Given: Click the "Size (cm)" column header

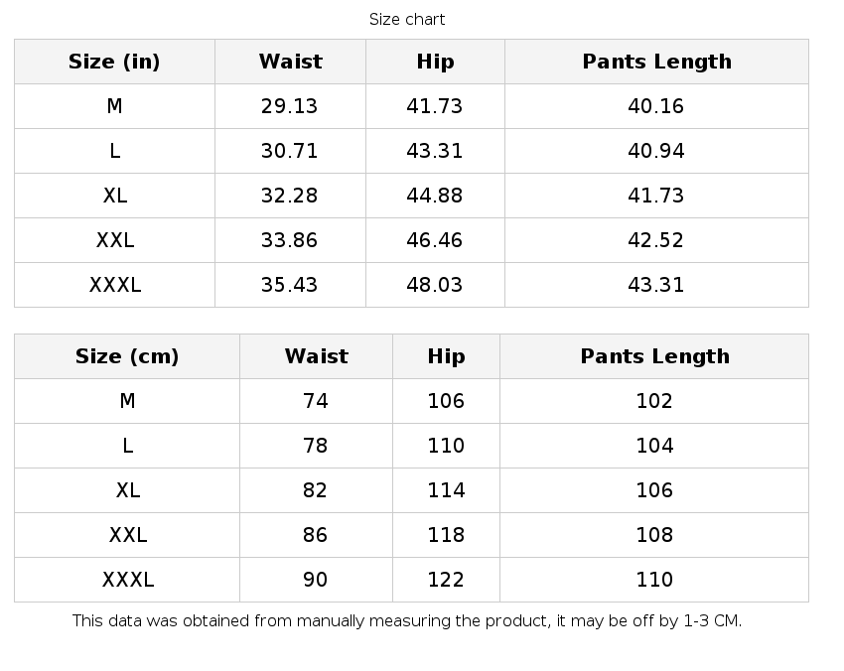Looking at the screenshot, I should (127, 356).
